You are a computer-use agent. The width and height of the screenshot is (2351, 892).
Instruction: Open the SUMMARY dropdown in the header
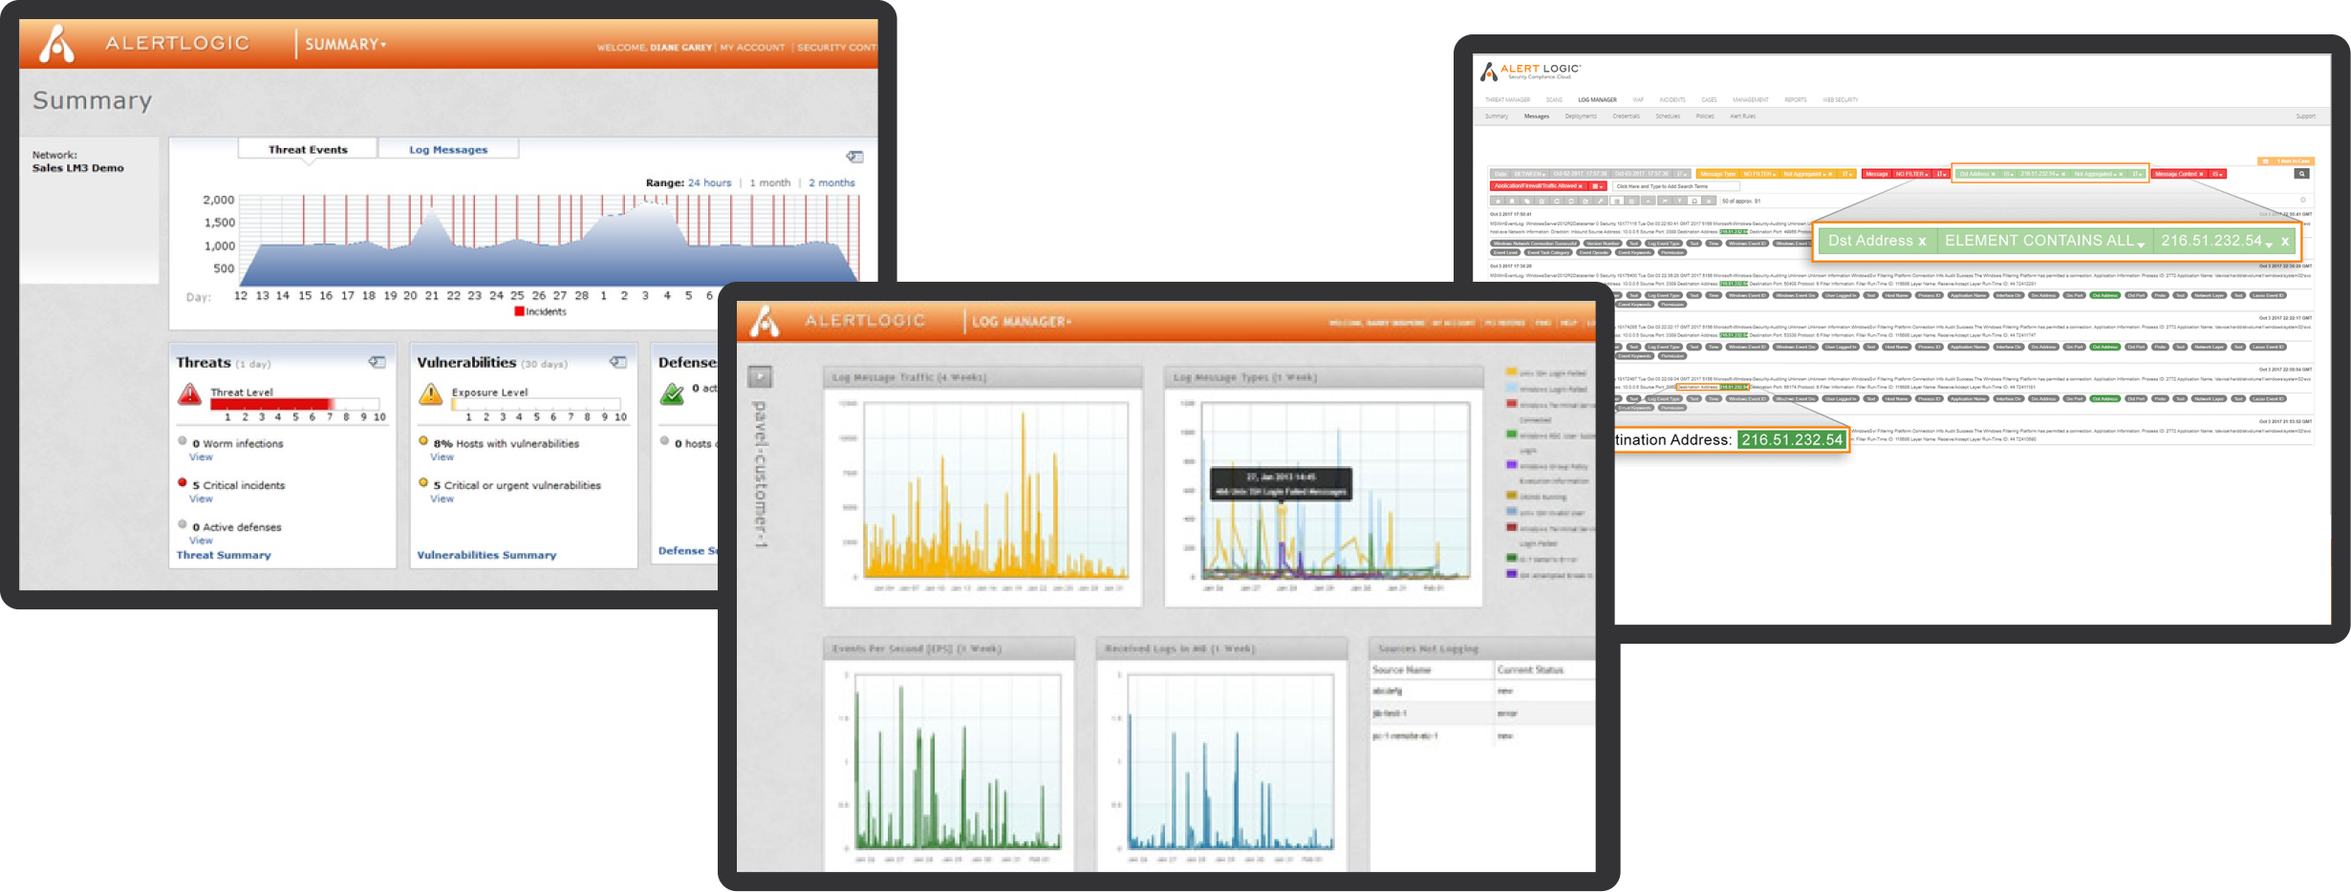click(345, 44)
